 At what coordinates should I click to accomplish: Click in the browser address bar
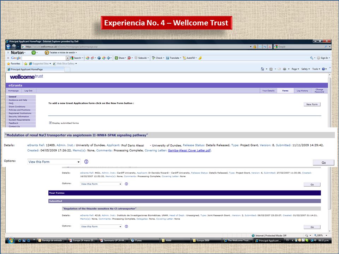click(135, 47)
